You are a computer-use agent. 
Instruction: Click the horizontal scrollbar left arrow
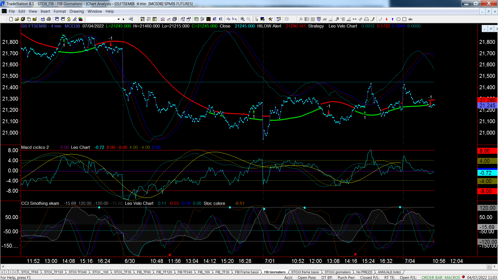click(x=3, y=267)
